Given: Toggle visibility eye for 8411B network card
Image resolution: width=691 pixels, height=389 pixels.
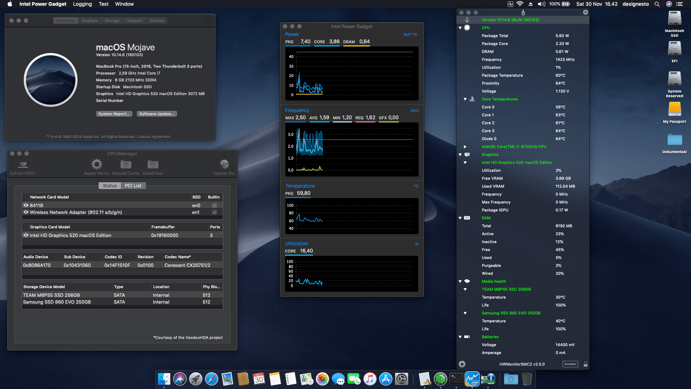Looking at the screenshot, I should pyautogui.click(x=26, y=205).
